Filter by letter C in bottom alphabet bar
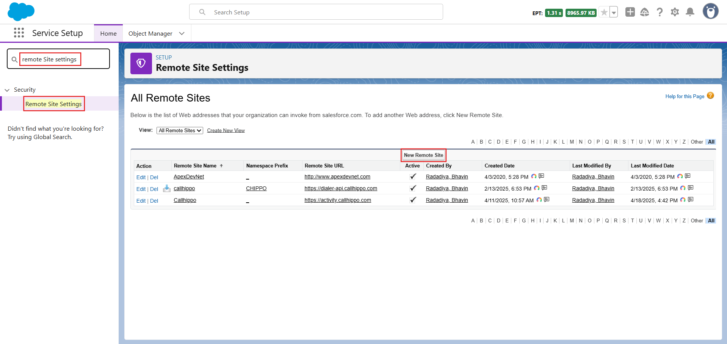This screenshot has width=727, height=344. (x=490, y=220)
